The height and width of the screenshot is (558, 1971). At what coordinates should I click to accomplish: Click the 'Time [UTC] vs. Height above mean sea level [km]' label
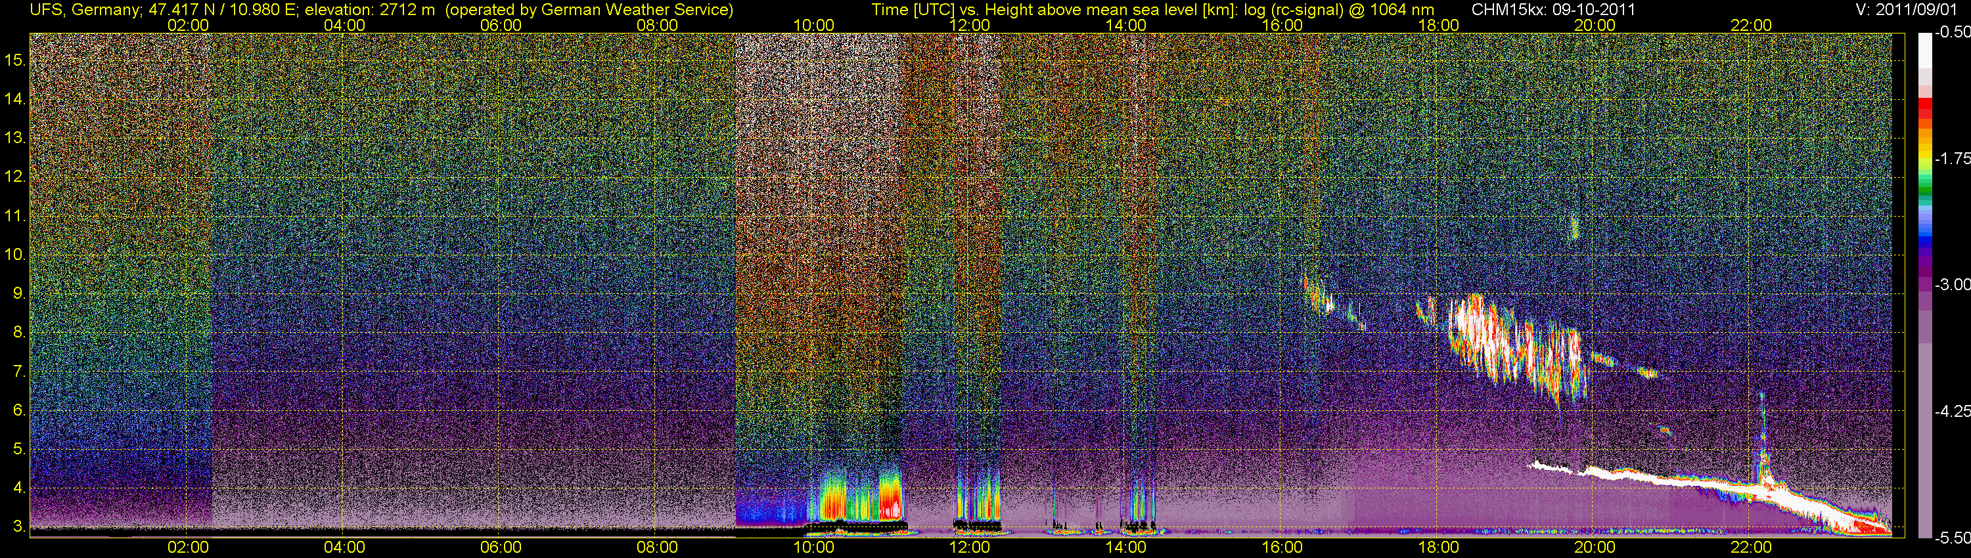[x=1054, y=9]
